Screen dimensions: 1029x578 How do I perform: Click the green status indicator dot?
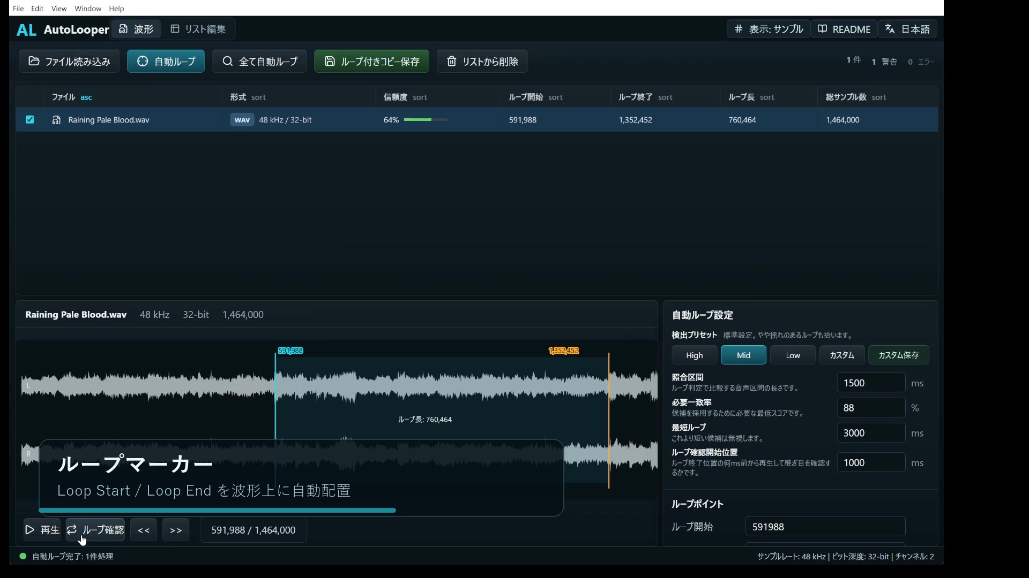(23, 556)
